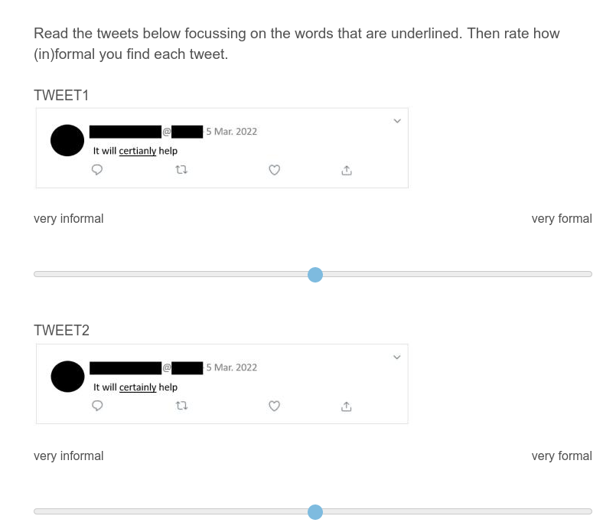Select the TWEET2 formality slider handle
Viewport: 616px width, 529px height.
click(315, 512)
